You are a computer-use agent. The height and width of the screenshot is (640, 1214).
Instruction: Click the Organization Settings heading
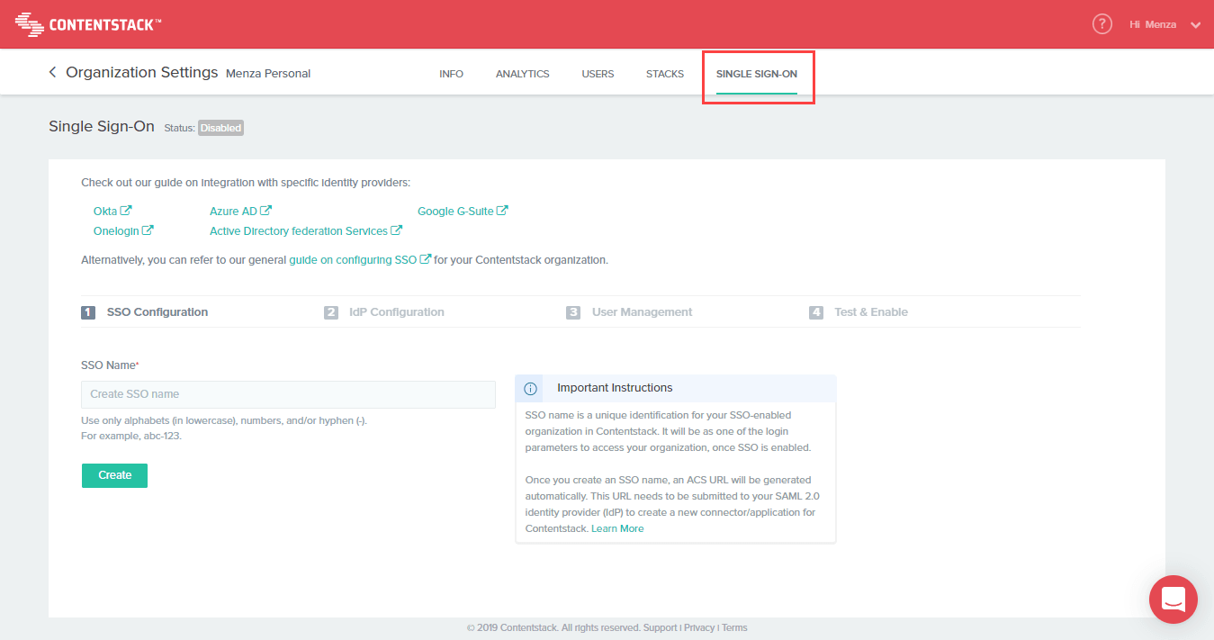click(x=142, y=72)
